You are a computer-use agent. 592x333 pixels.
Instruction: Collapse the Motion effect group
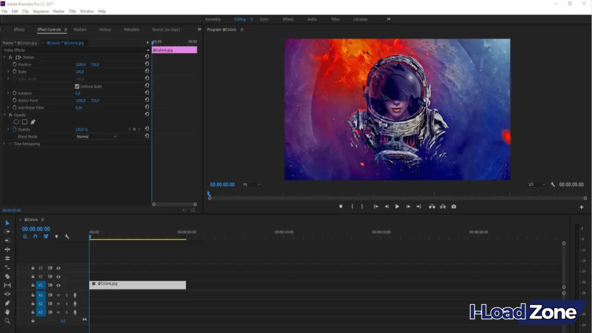point(5,57)
